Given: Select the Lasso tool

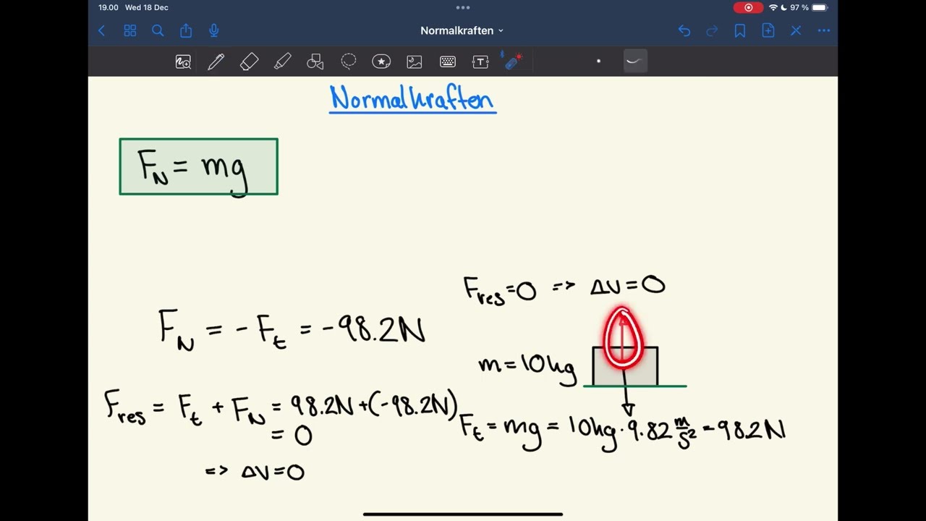Looking at the screenshot, I should pos(349,62).
